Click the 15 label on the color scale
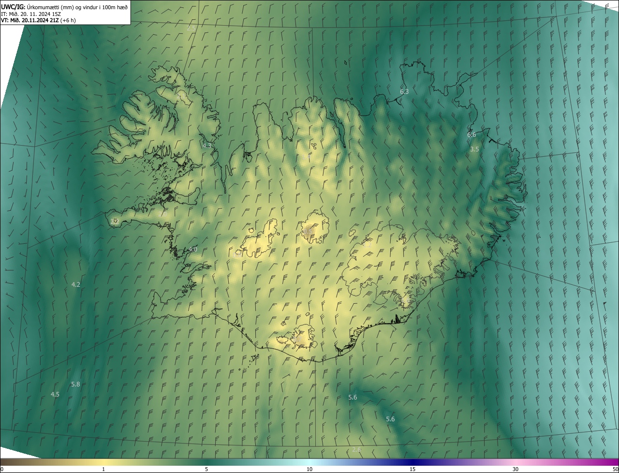Viewport: 619px width, 473px height. click(x=413, y=470)
